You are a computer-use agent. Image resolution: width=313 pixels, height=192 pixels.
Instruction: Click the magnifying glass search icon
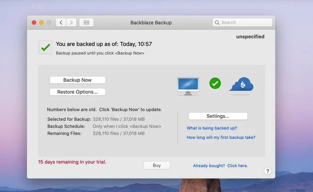(217, 22)
